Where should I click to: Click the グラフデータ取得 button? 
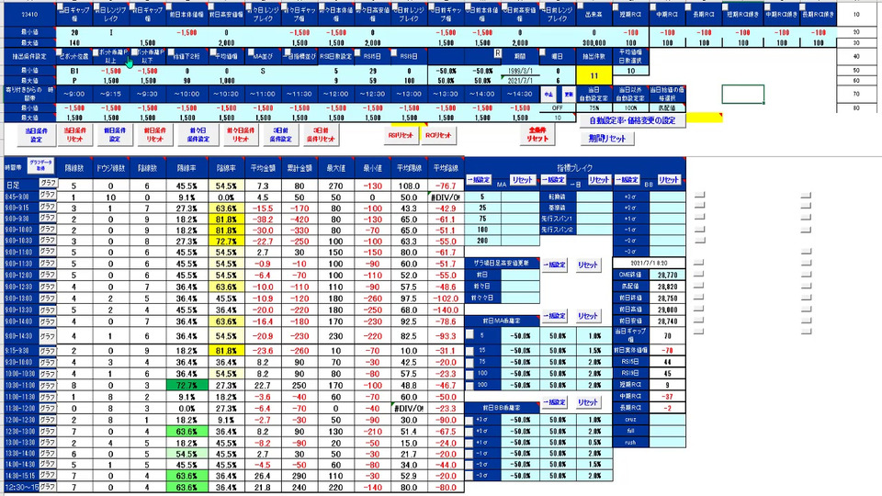tap(40, 164)
